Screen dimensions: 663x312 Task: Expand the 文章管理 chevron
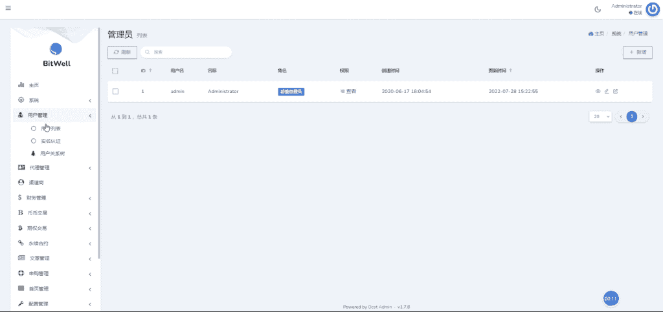(x=90, y=259)
